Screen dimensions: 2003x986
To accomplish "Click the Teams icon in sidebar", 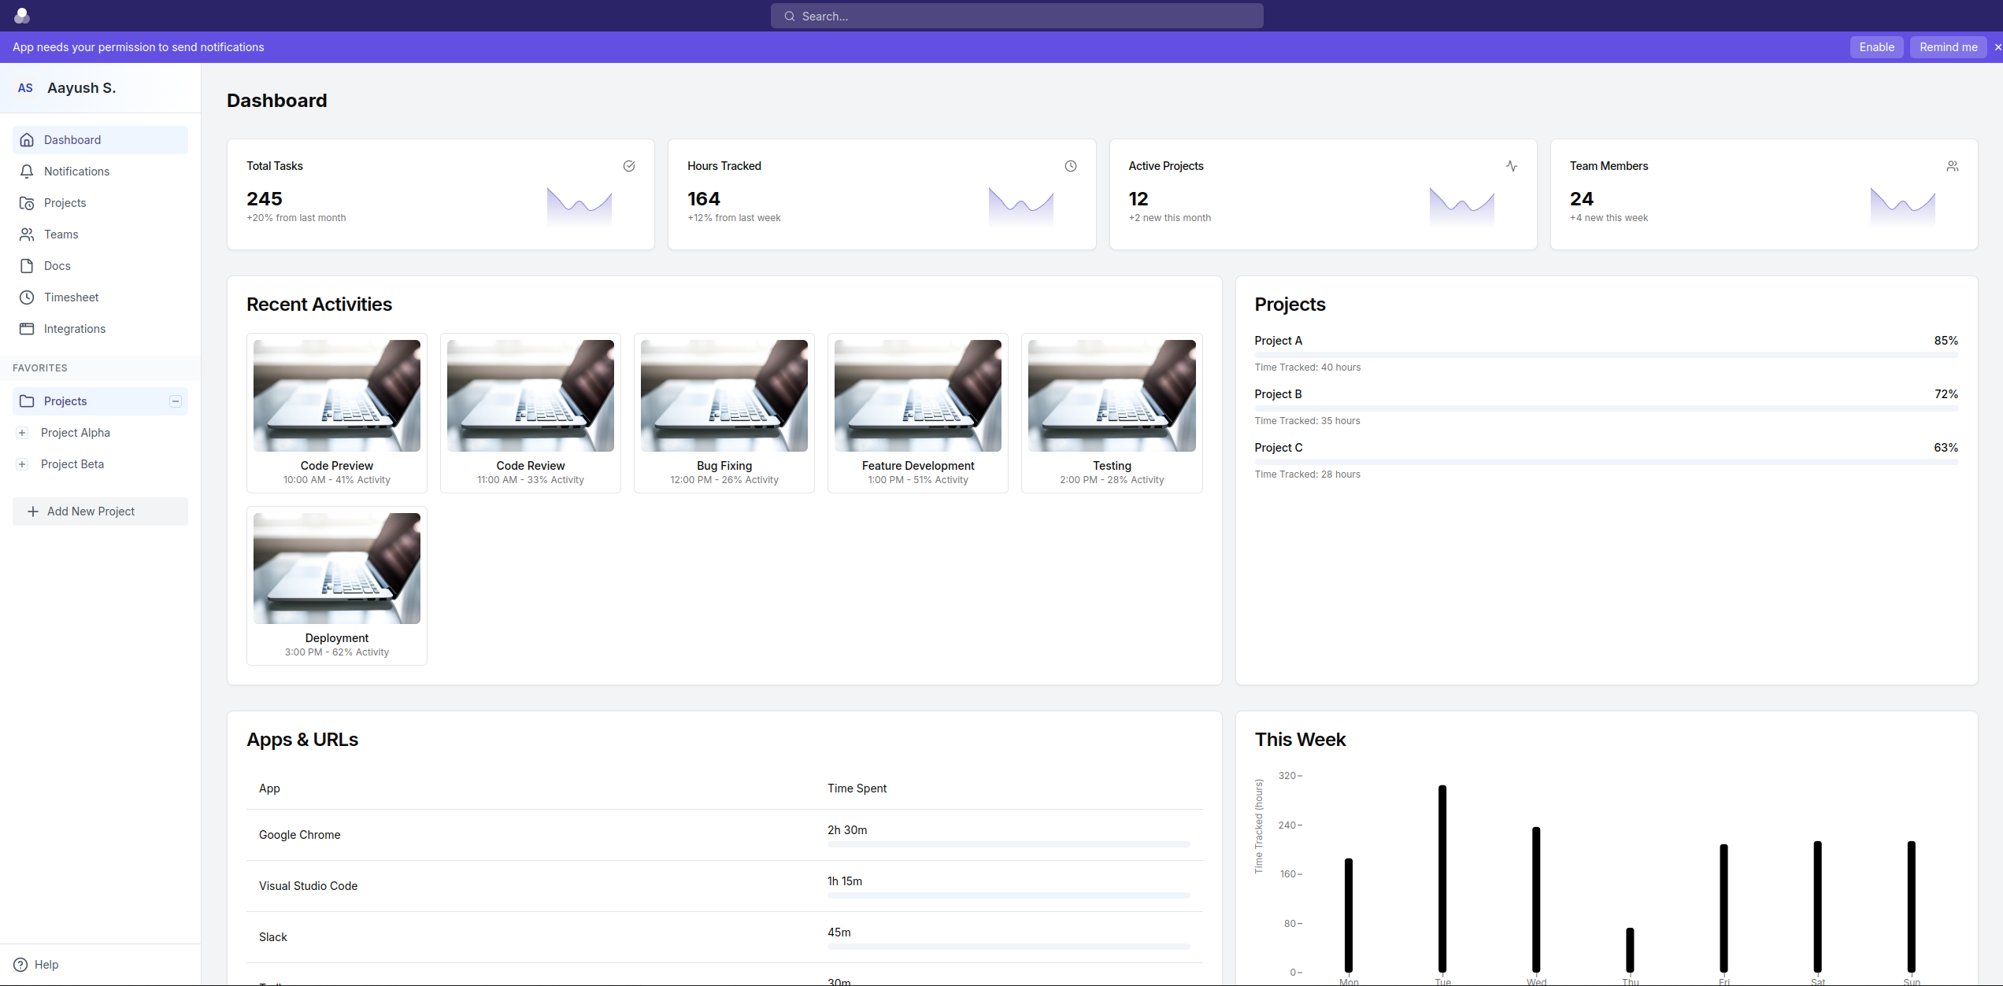I will (x=27, y=234).
